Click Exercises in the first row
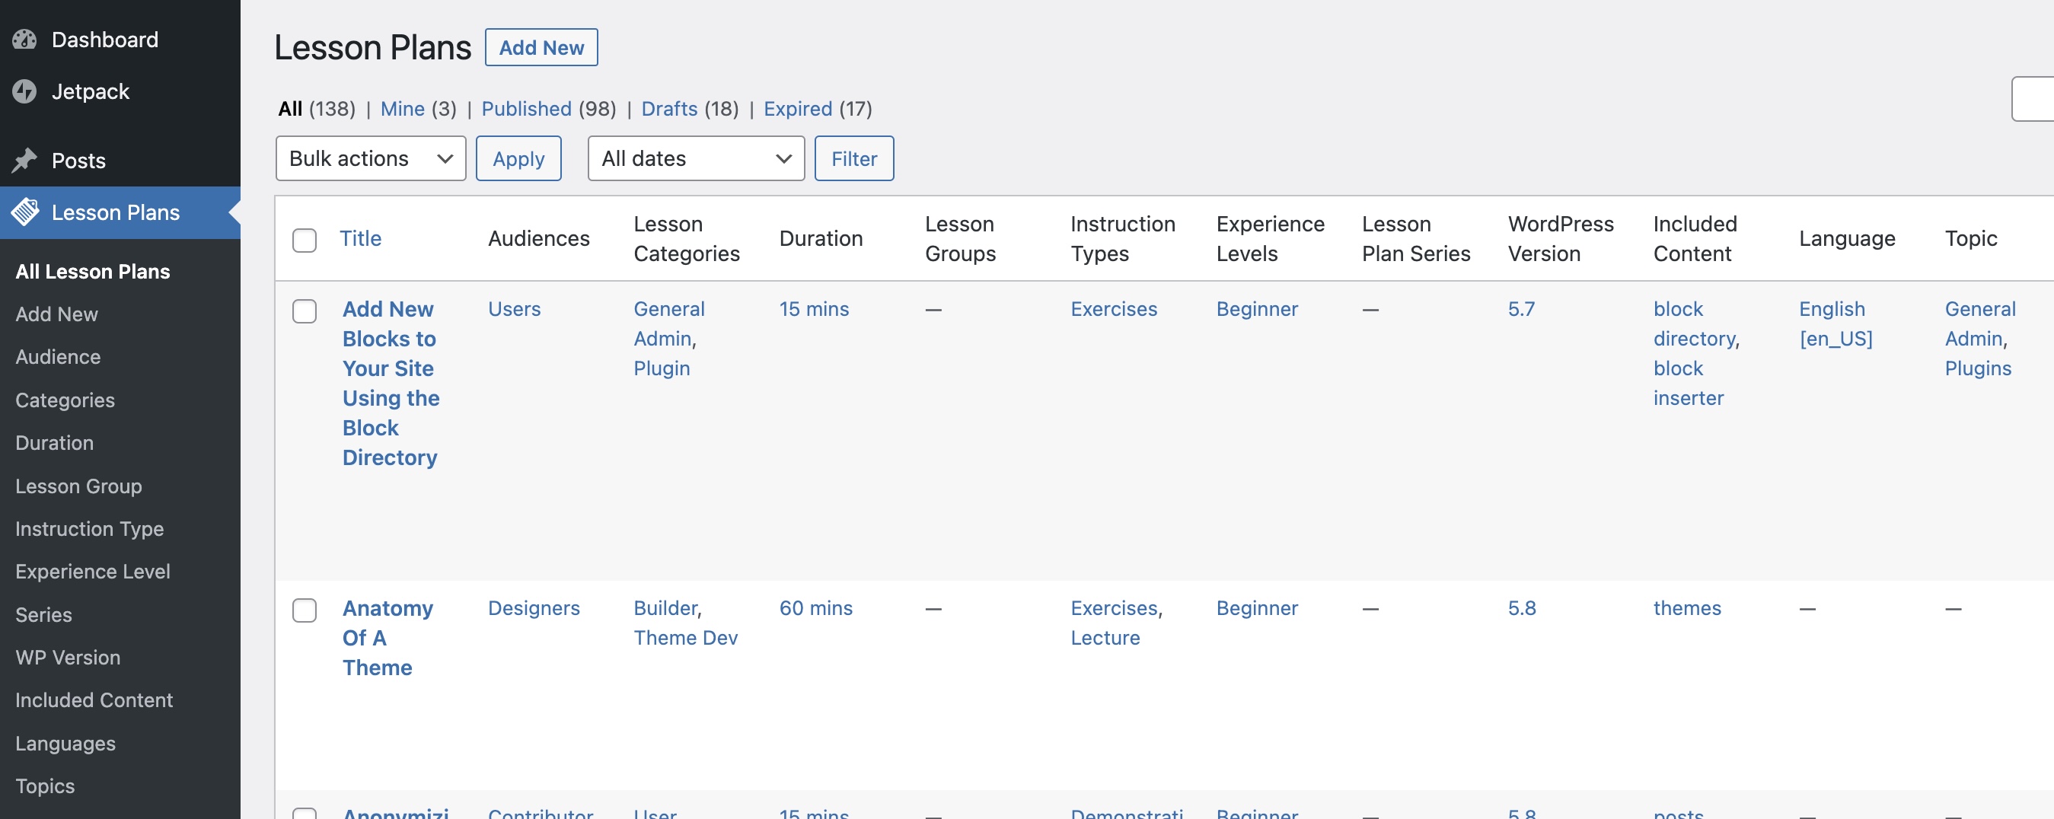2054x819 pixels. [1114, 308]
